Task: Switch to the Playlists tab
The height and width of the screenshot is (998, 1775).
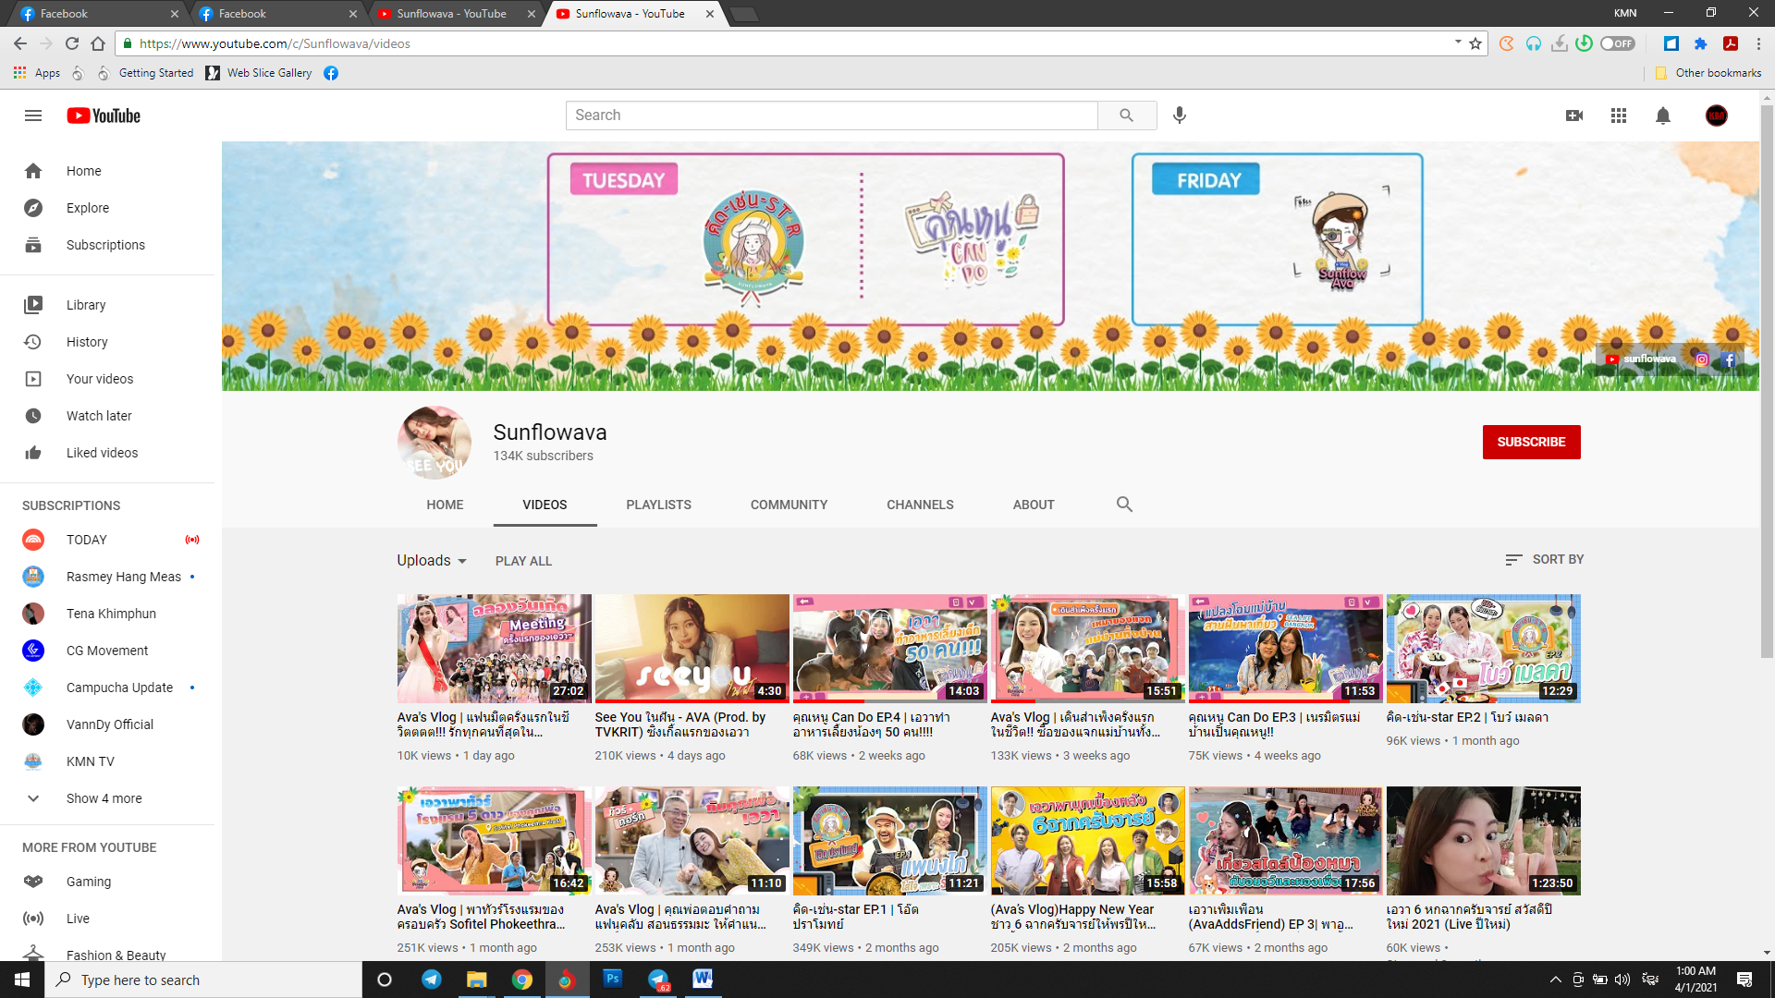Action: click(658, 505)
